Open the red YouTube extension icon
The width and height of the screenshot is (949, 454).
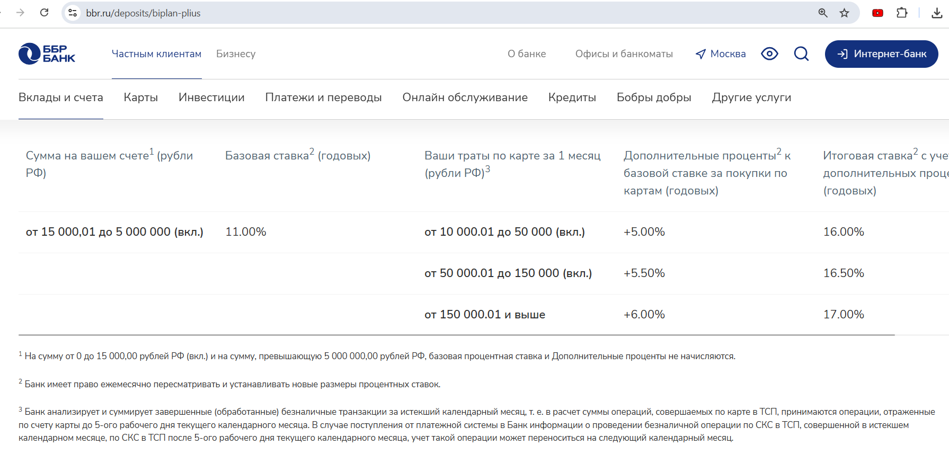[x=877, y=13]
